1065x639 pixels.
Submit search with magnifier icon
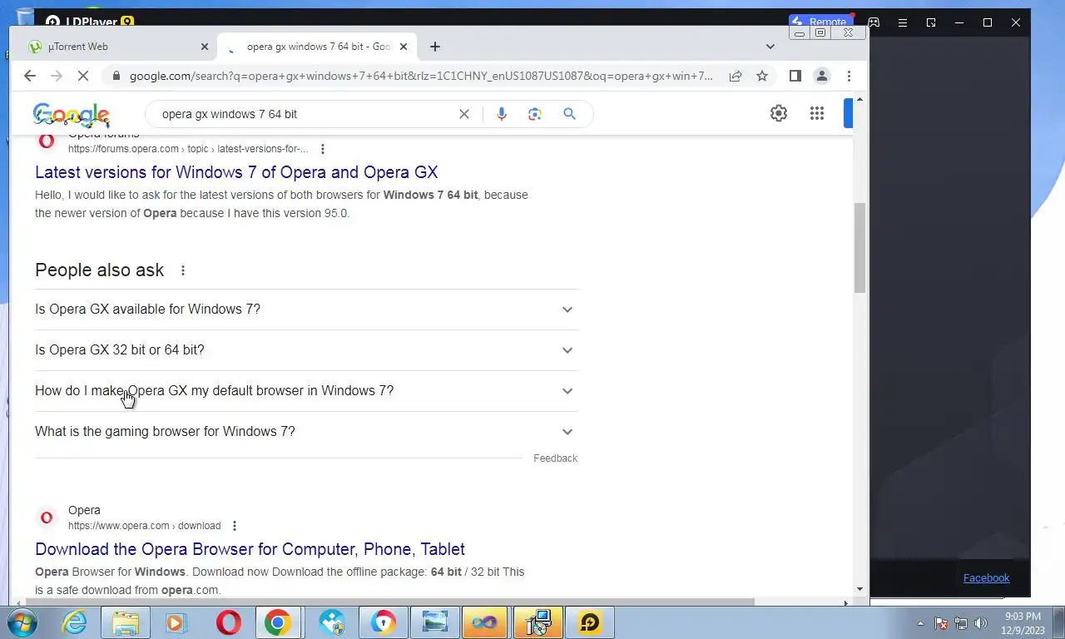(569, 114)
